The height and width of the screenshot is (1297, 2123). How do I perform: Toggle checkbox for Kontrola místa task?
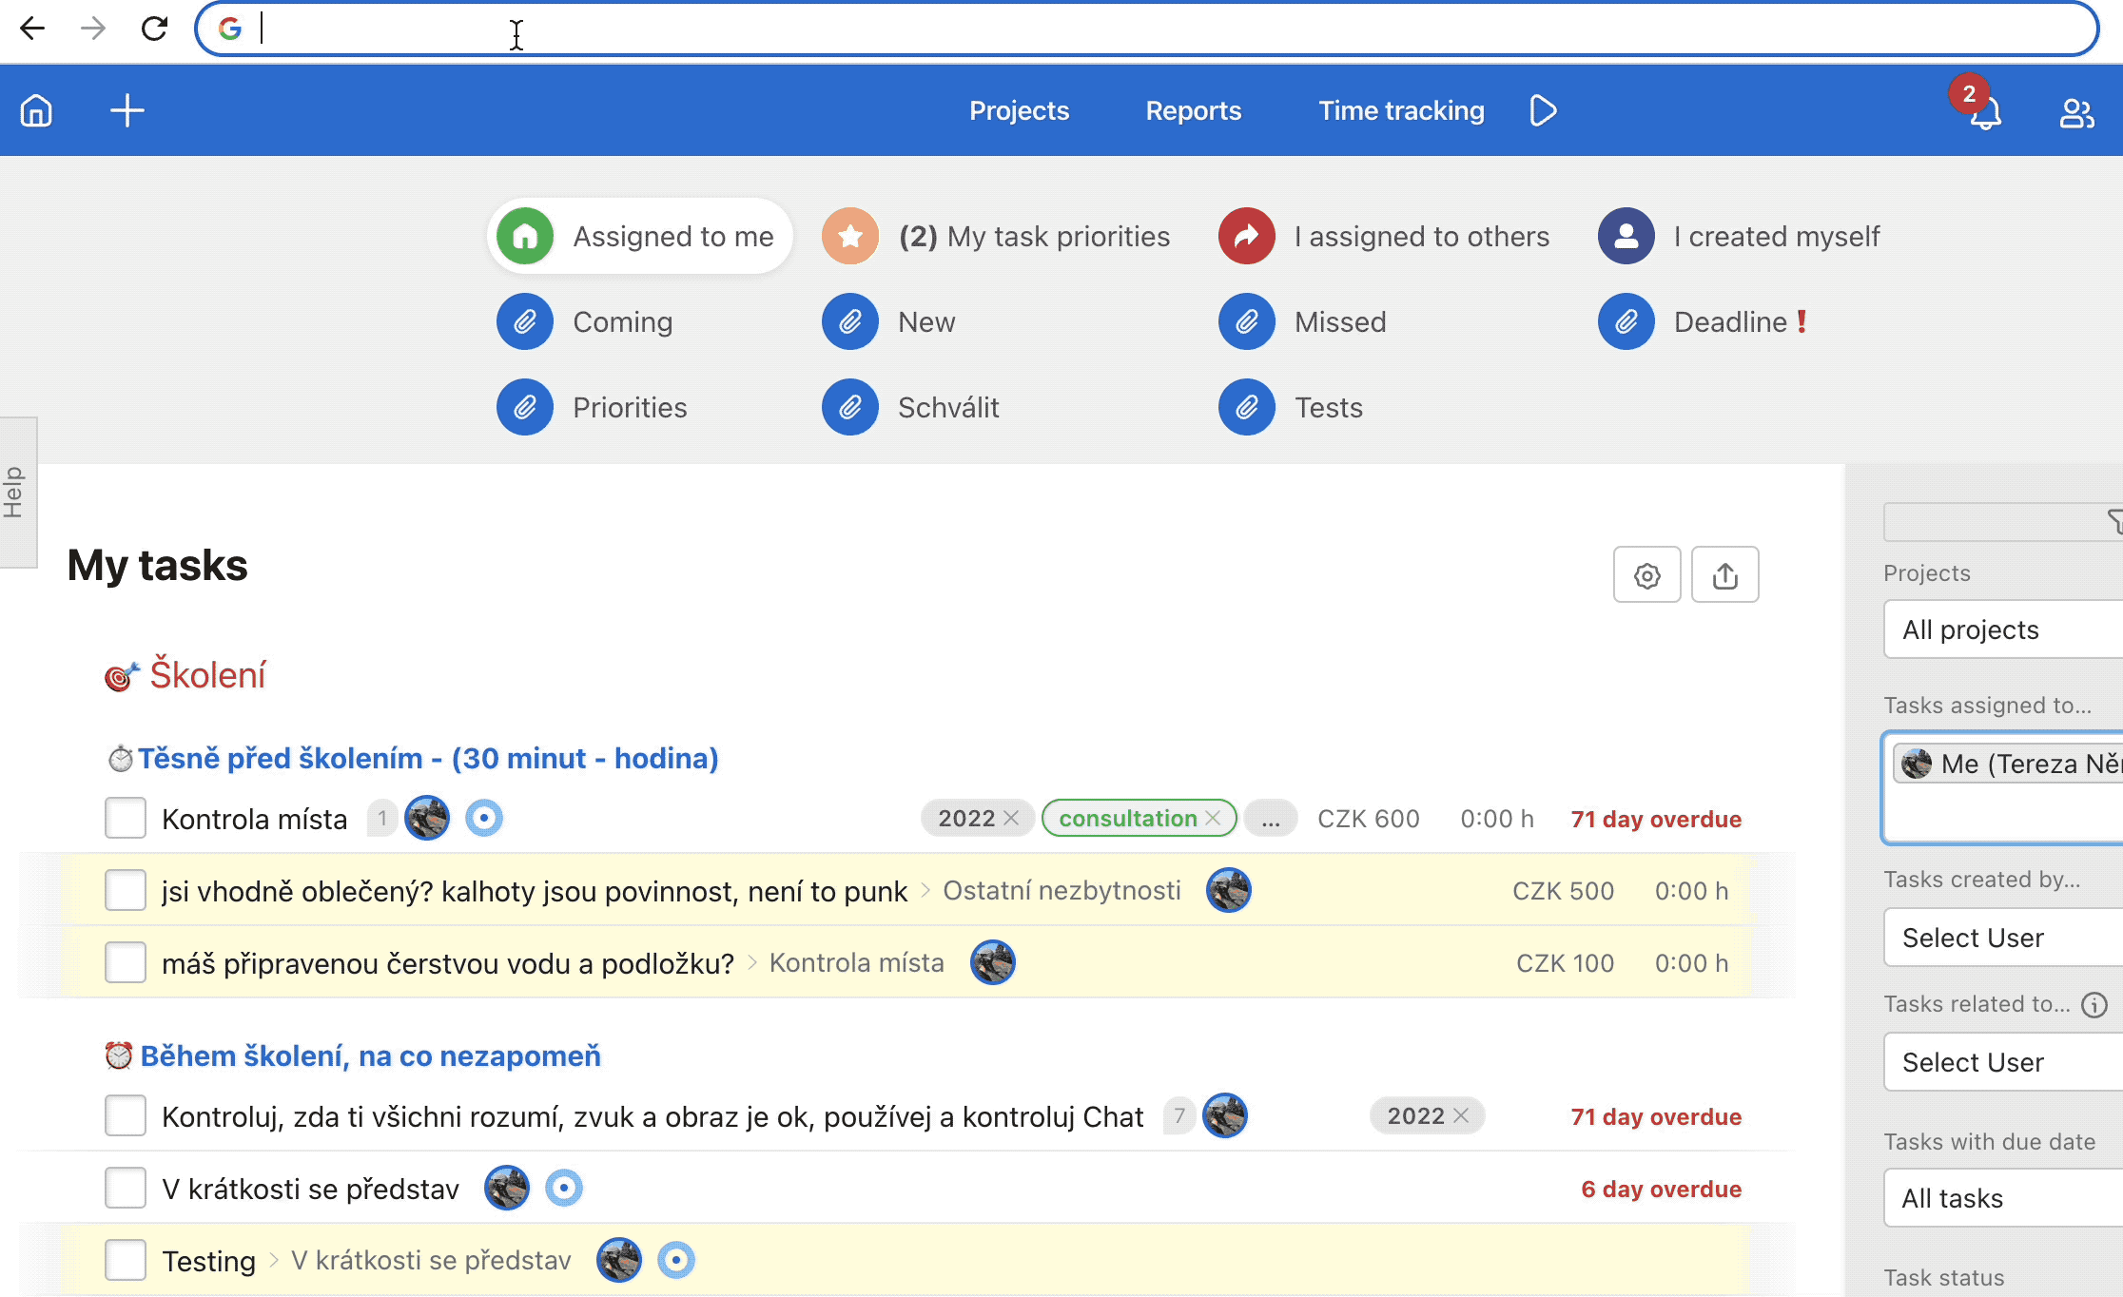[x=125, y=818]
